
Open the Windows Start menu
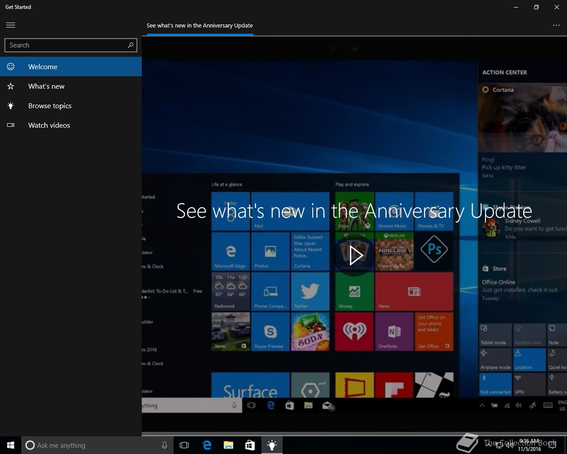coord(11,445)
